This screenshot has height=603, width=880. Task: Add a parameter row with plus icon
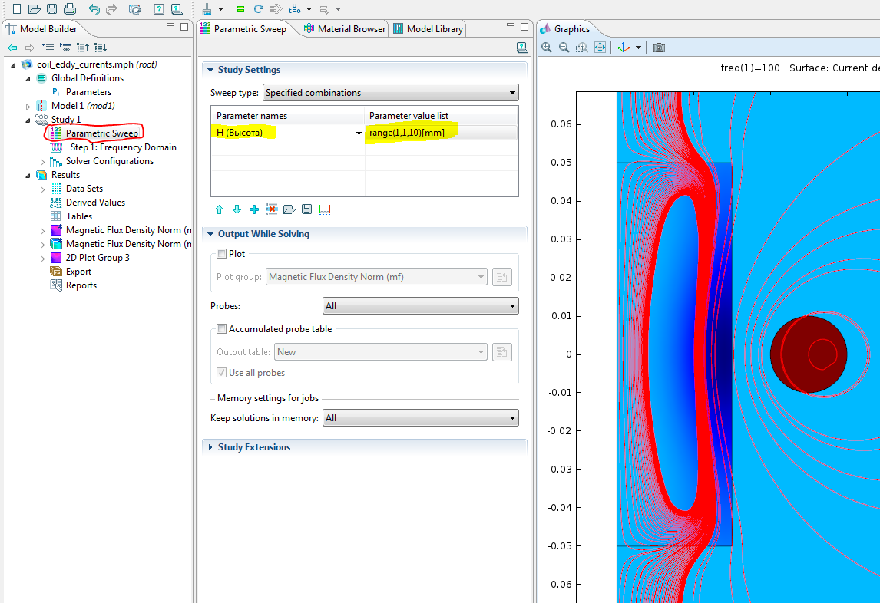[254, 209]
